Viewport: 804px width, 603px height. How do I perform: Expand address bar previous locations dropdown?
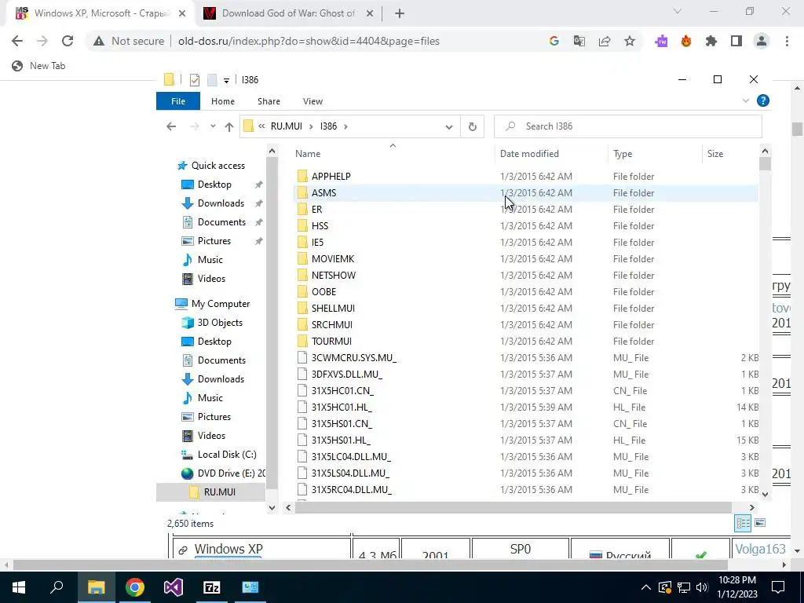pyautogui.click(x=448, y=126)
